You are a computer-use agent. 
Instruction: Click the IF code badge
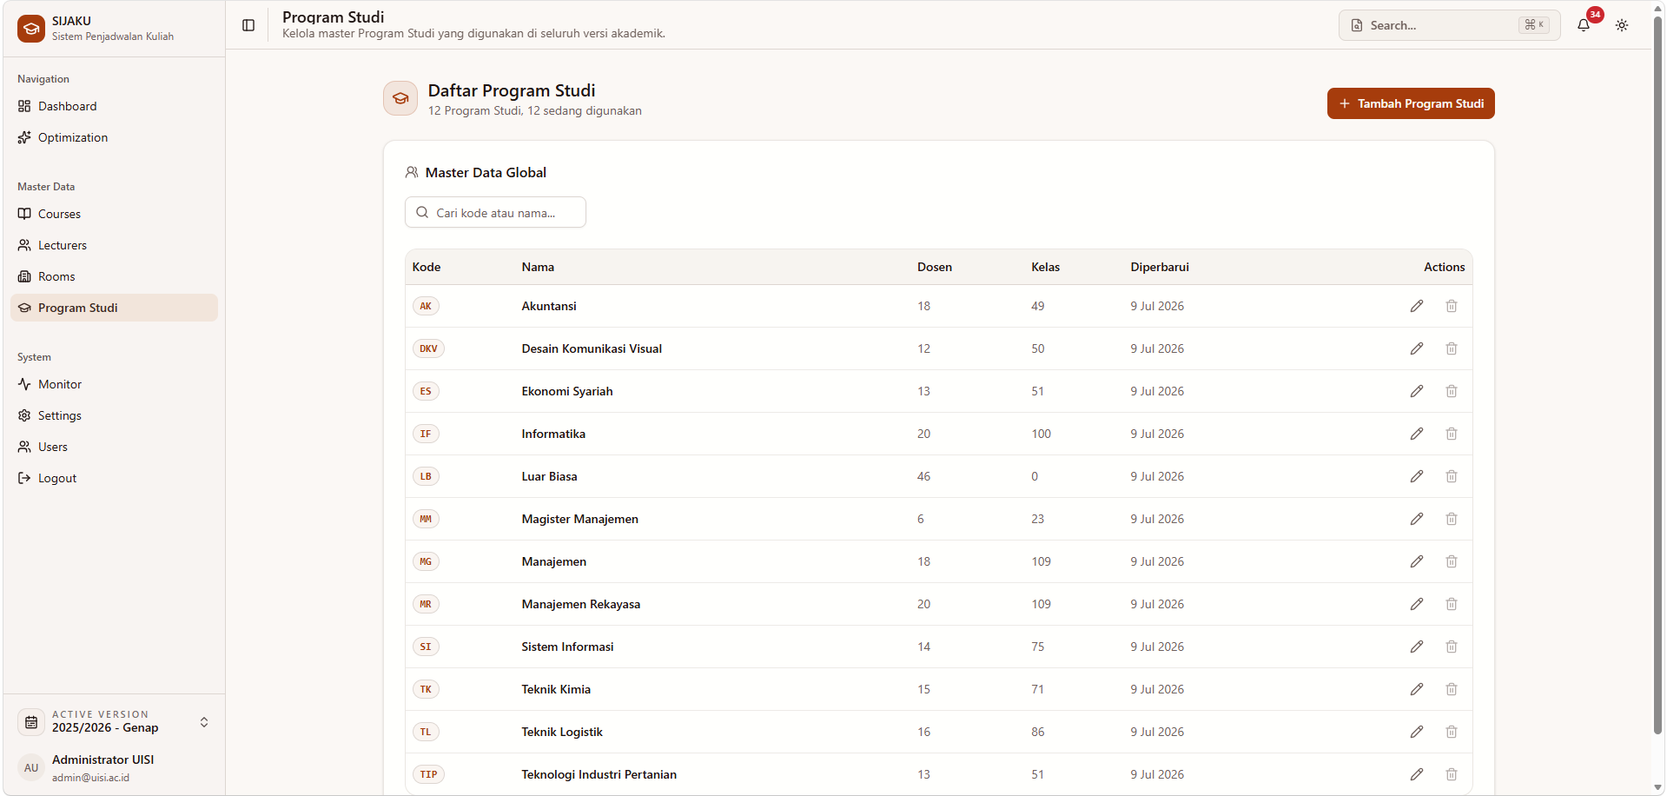pos(426,434)
